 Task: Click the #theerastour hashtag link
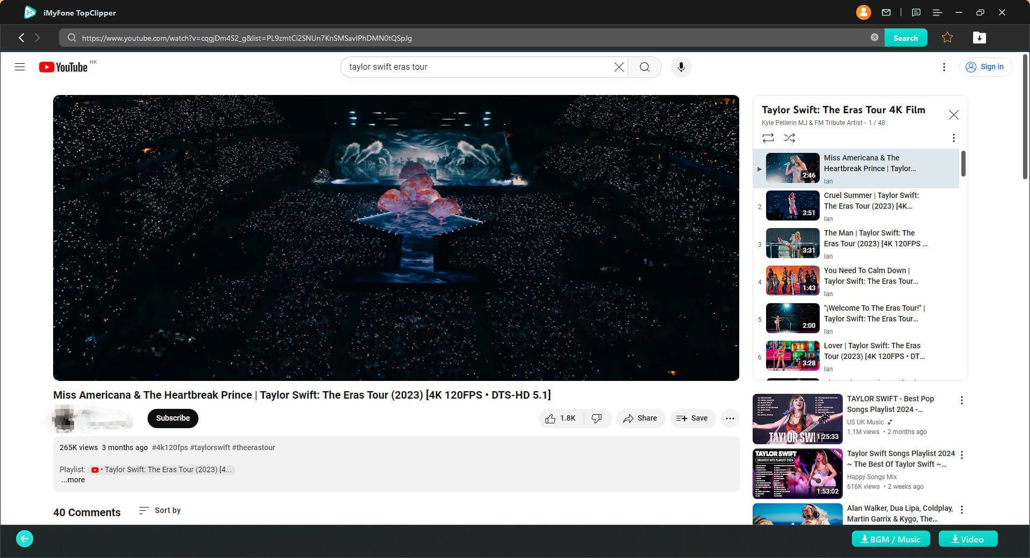(x=253, y=447)
